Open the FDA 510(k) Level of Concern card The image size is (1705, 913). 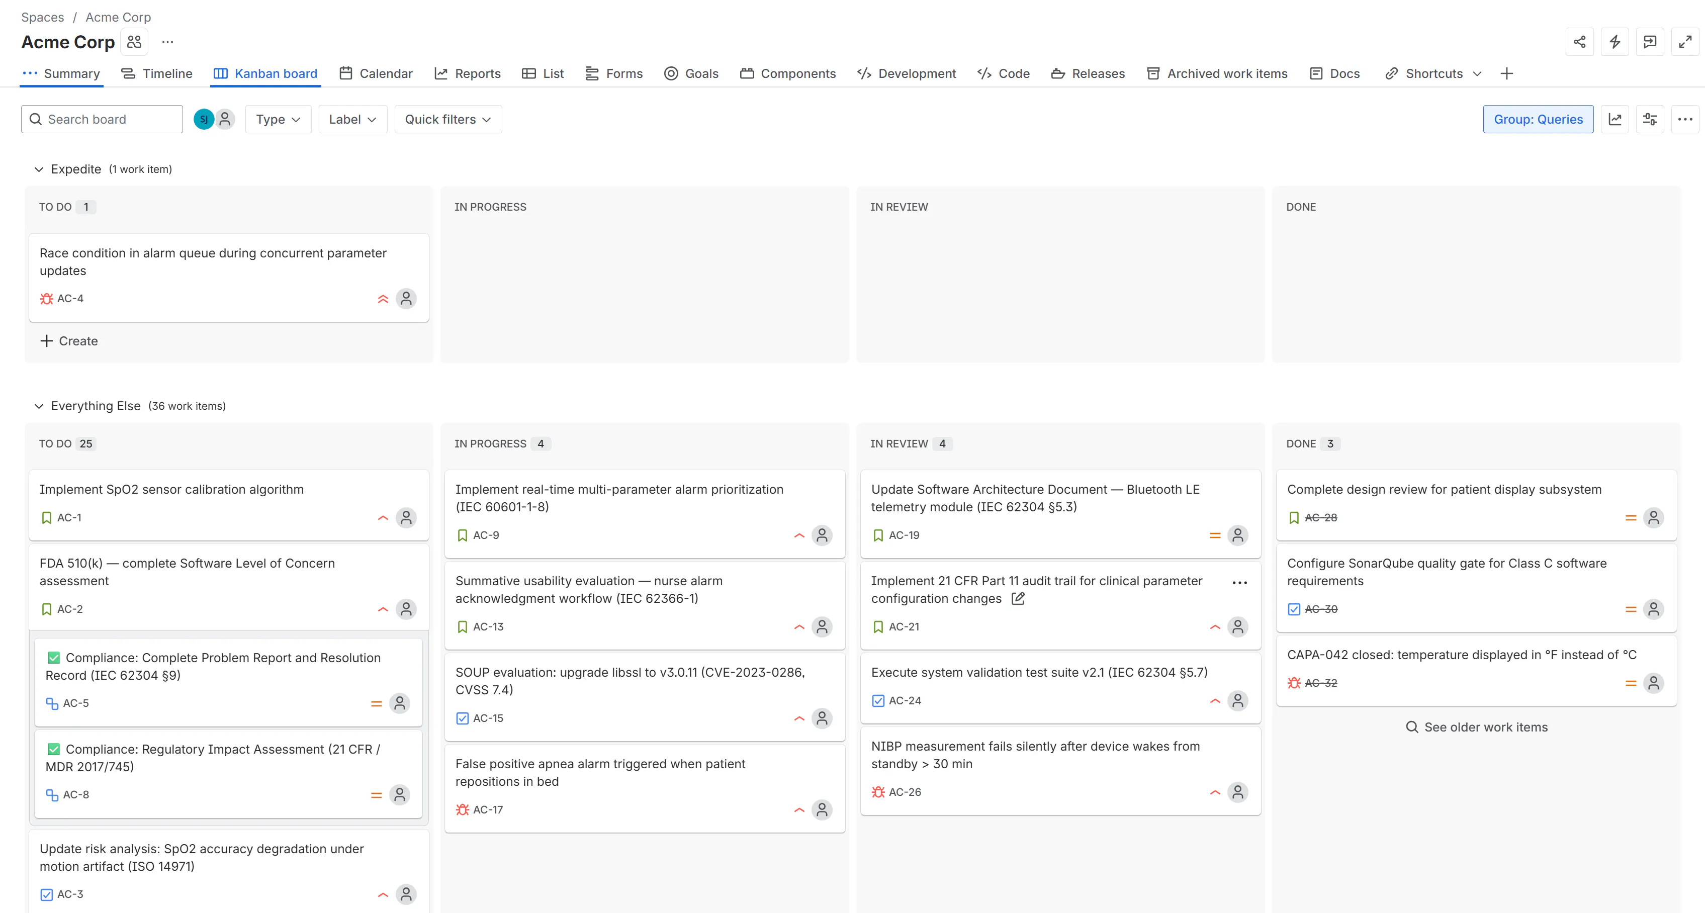(229, 587)
